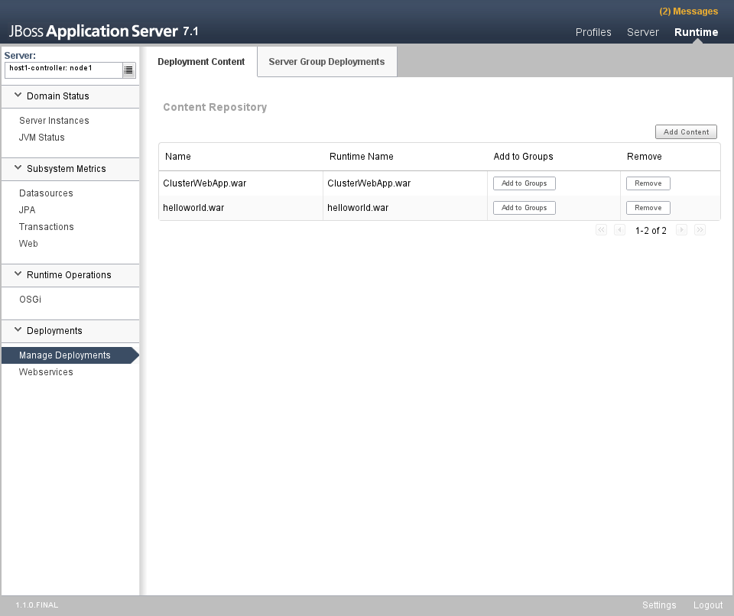Open Settings in footer
The image size is (734, 616).
coord(659,605)
